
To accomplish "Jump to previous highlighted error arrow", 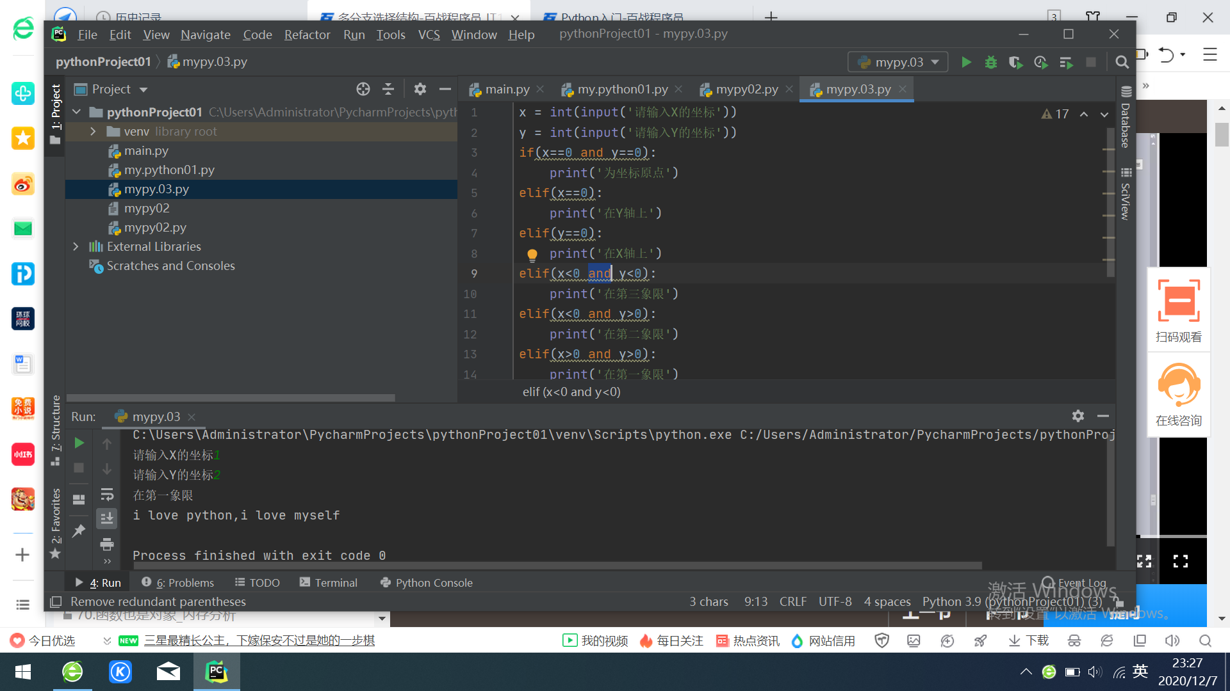I will pyautogui.click(x=1084, y=114).
